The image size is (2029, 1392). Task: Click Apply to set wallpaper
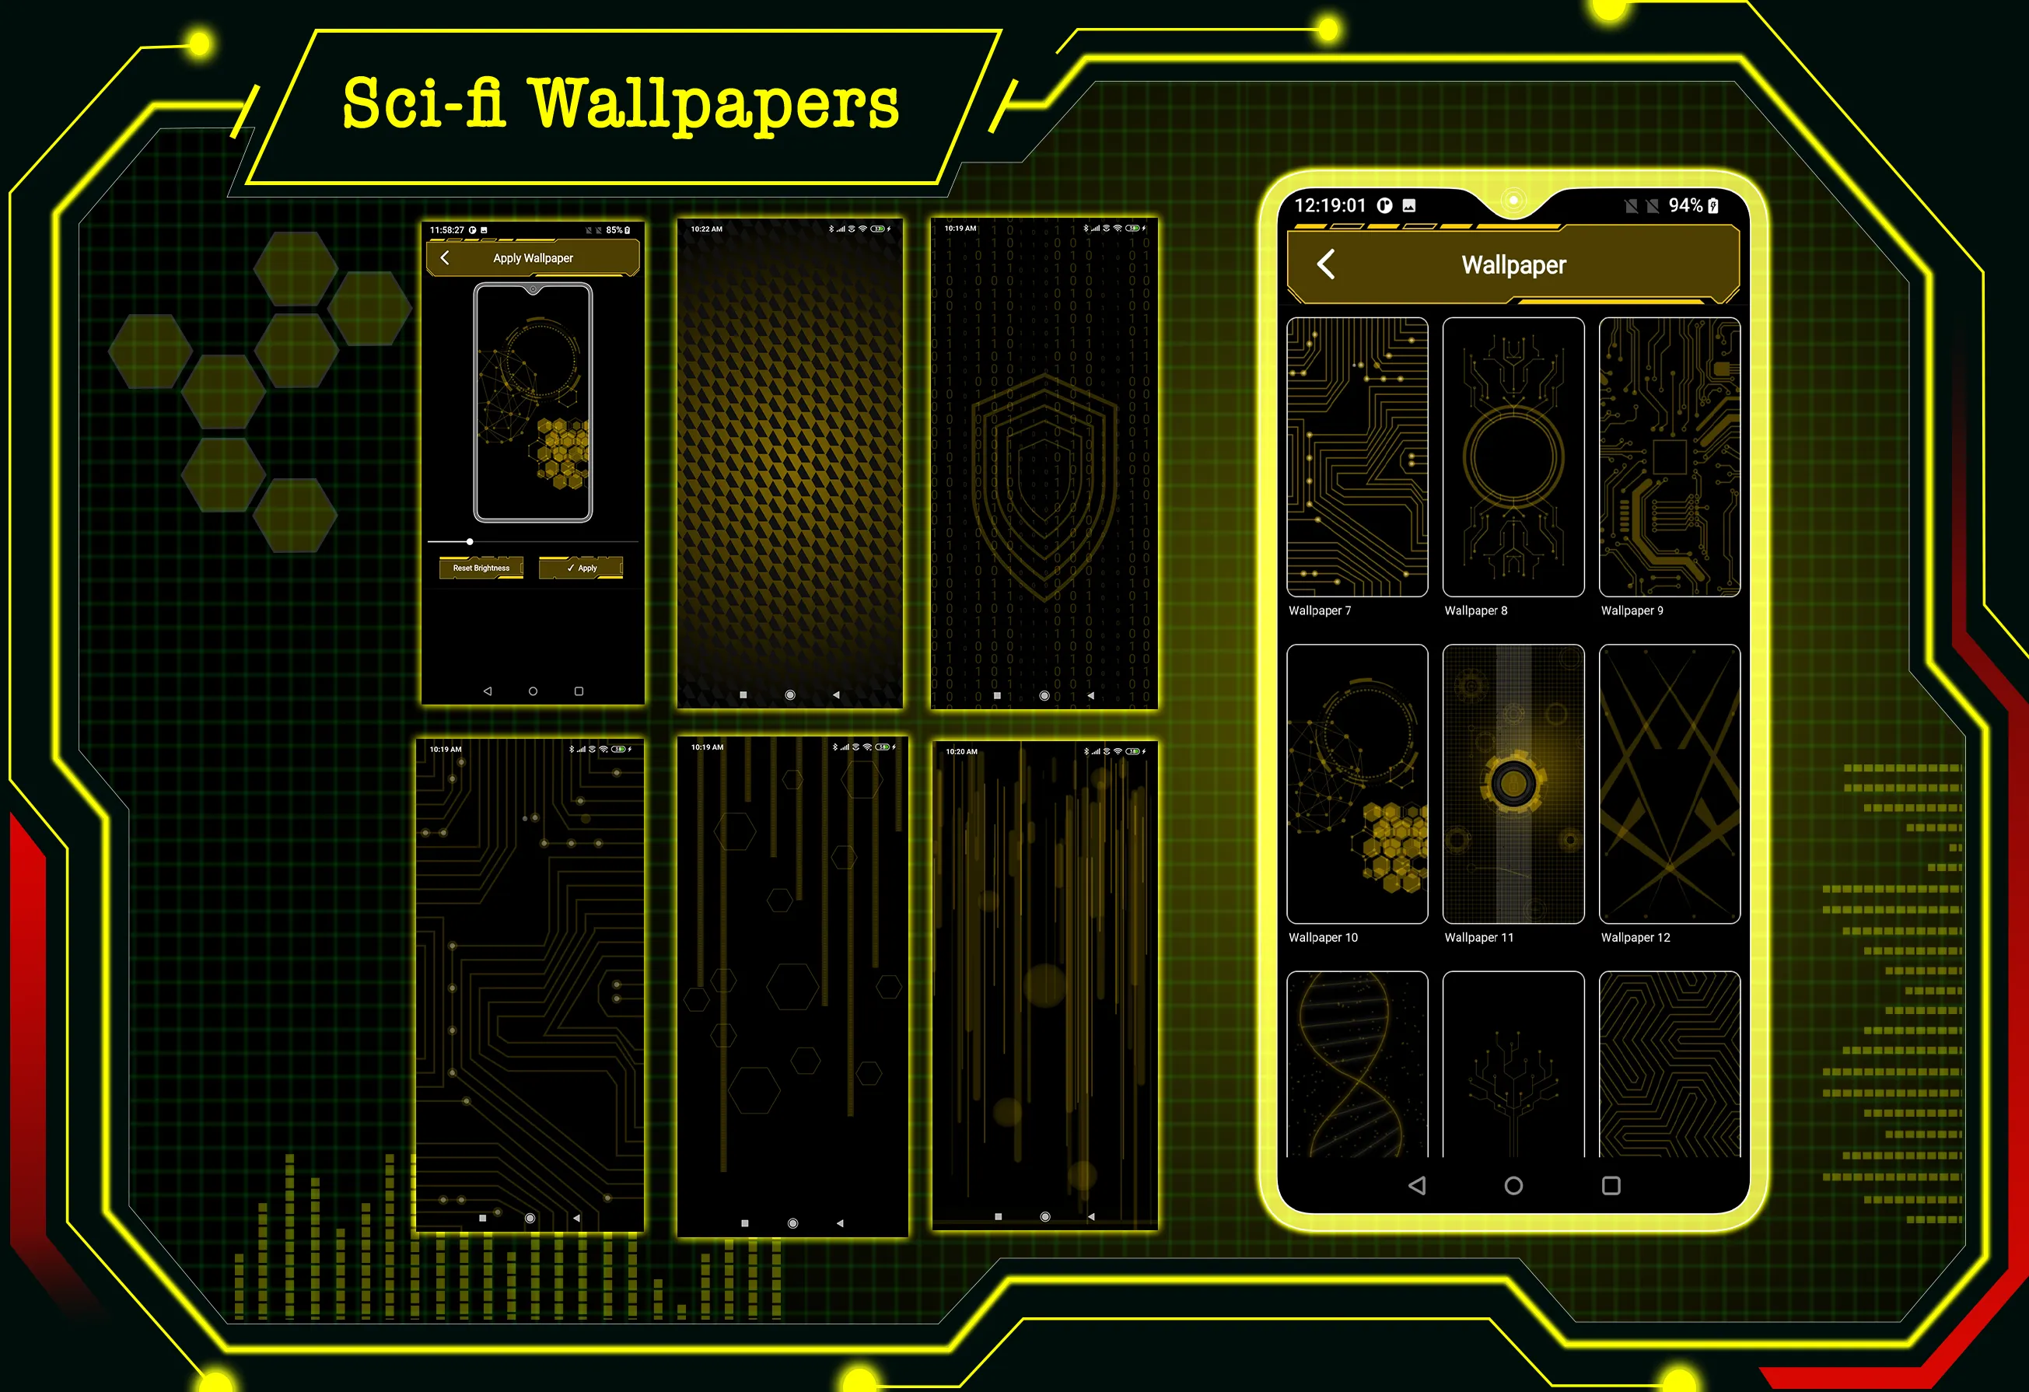pos(589,570)
